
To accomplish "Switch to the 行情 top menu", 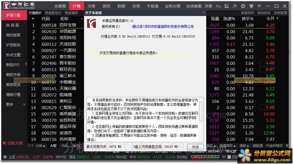I will pyautogui.click(x=77, y=6).
